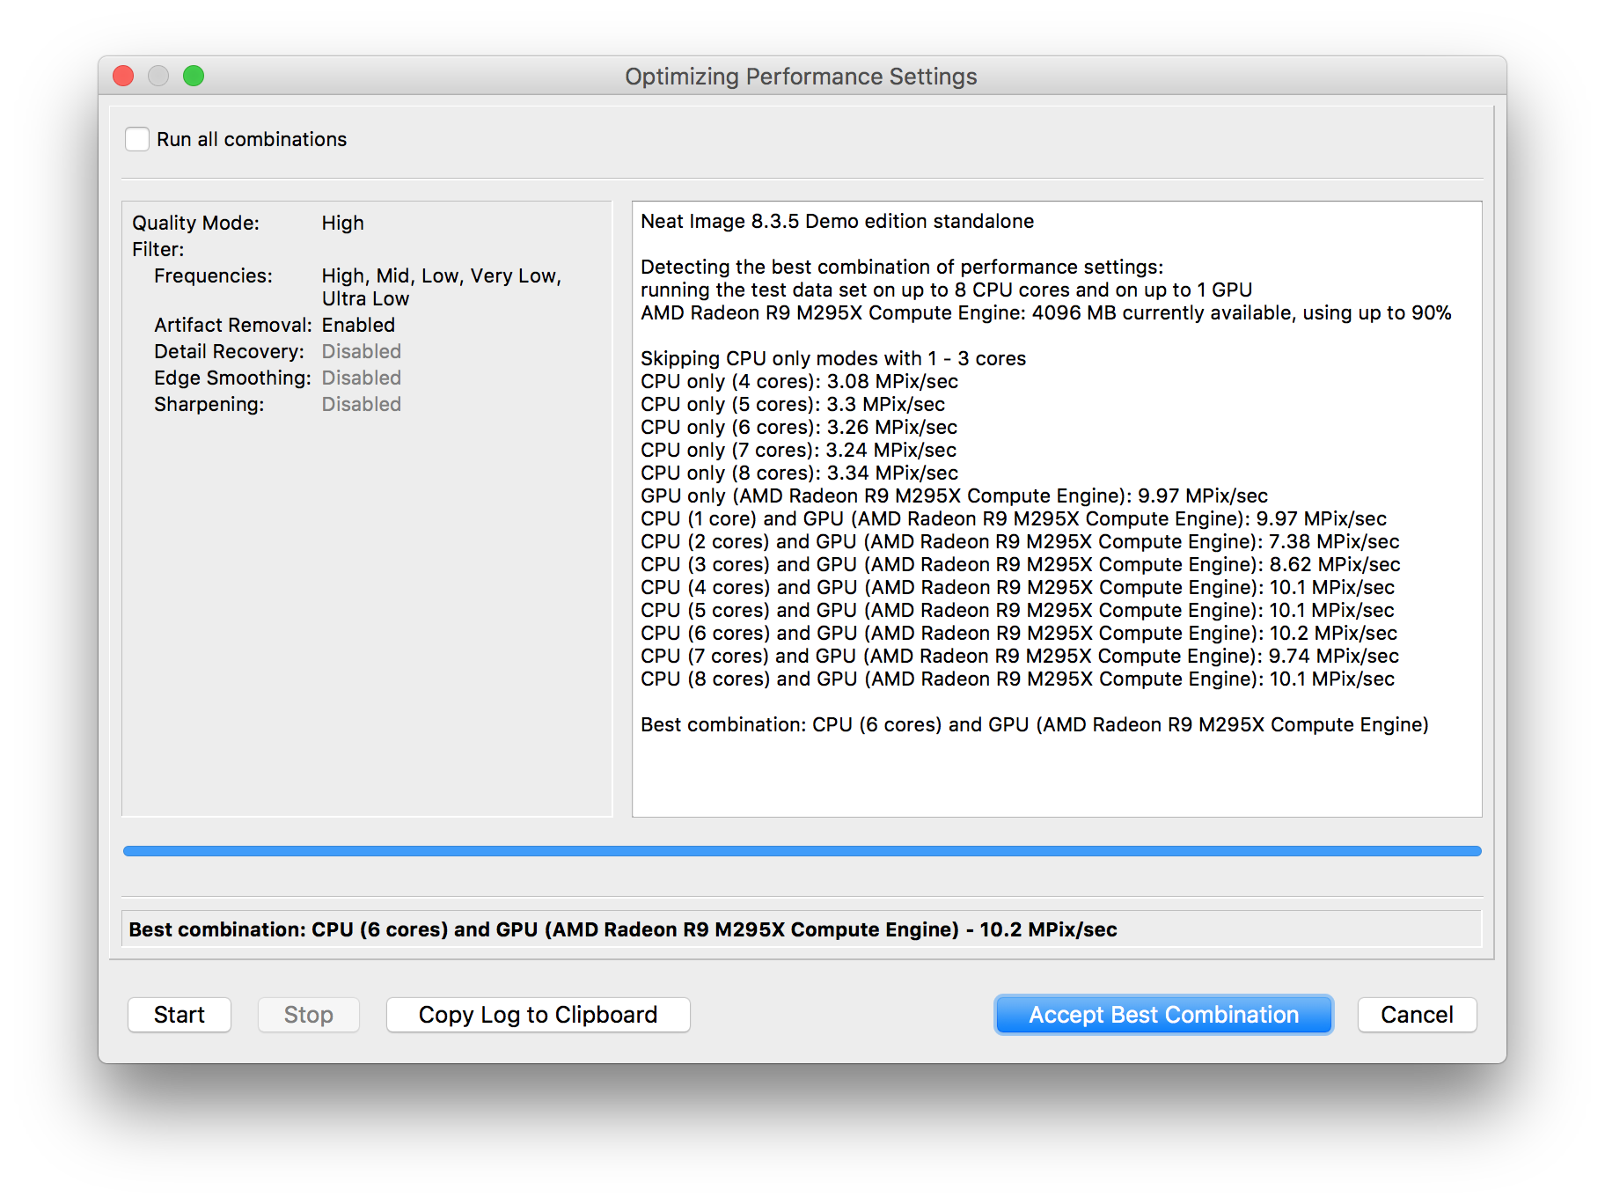Click the Detail Recovery 'Disabled' value
The image size is (1605, 1204).
click(x=361, y=352)
